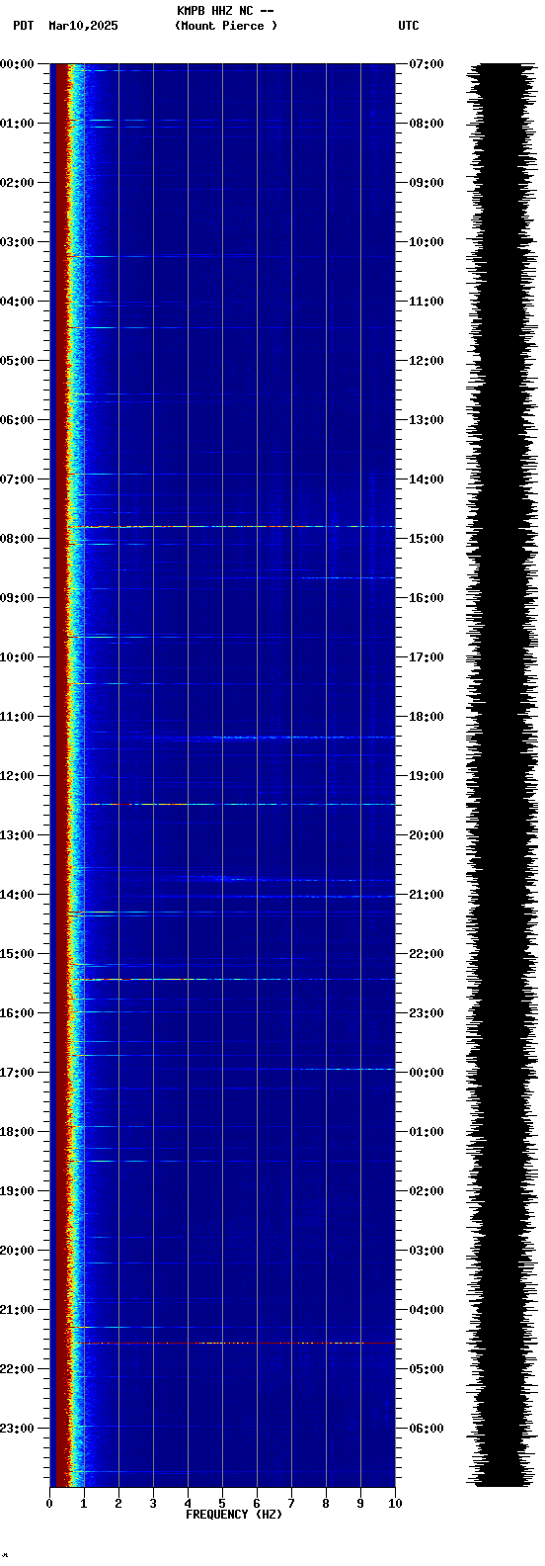Select the 21:00 label on the UTC axis
The image size is (545, 1566).
click(x=427, y=895)
